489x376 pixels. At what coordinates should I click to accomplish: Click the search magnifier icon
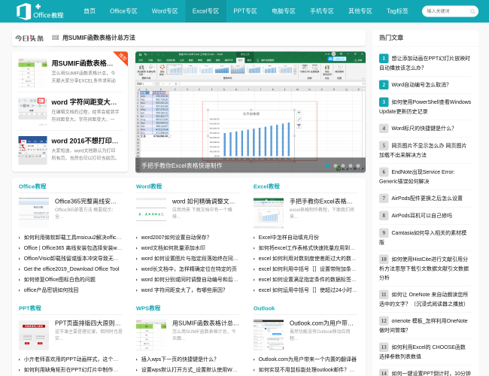(x=472, y=11)
